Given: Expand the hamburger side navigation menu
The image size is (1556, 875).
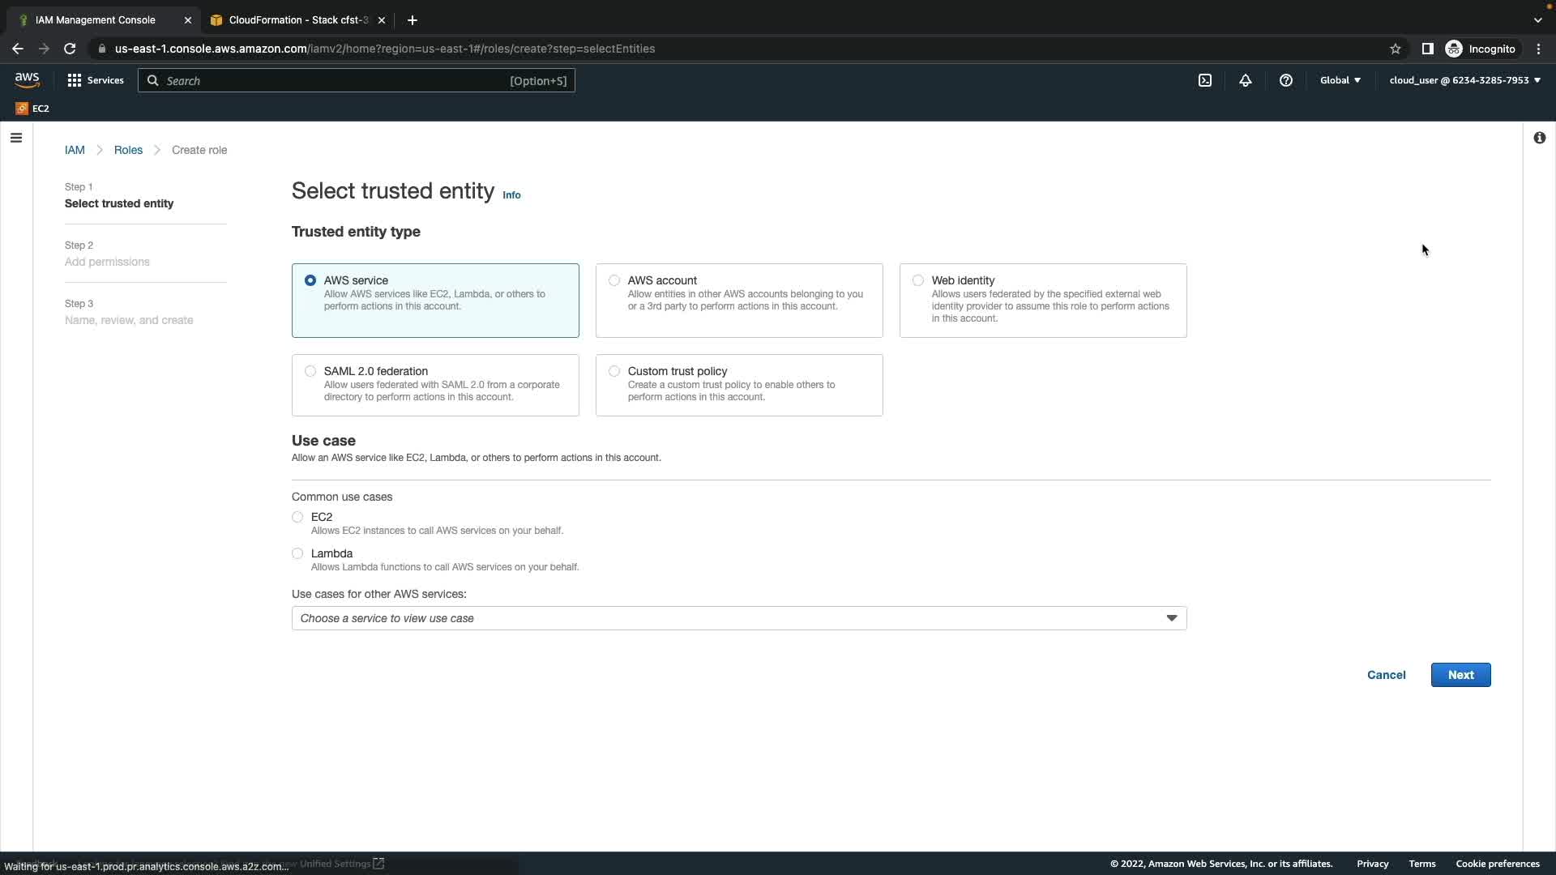Looking at the screenshot, I should 16,138.
